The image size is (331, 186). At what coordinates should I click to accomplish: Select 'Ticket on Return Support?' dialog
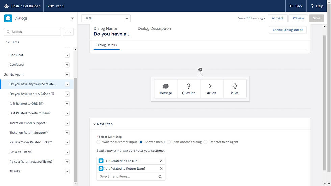[x=28, y=133]
